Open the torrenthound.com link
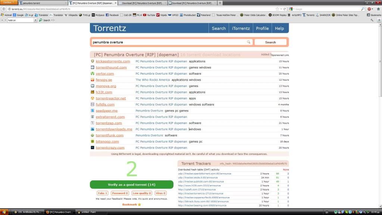Screen dimensions: 382x215 click(x=111, y=67)
